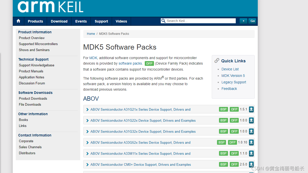Open Shows and Seminars link
Screen dimensions: 308x173
pyautogui.click(x=34, y=50)
